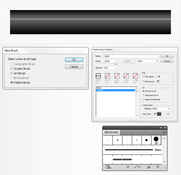Select the BRUSHES tab

(111, 132)
